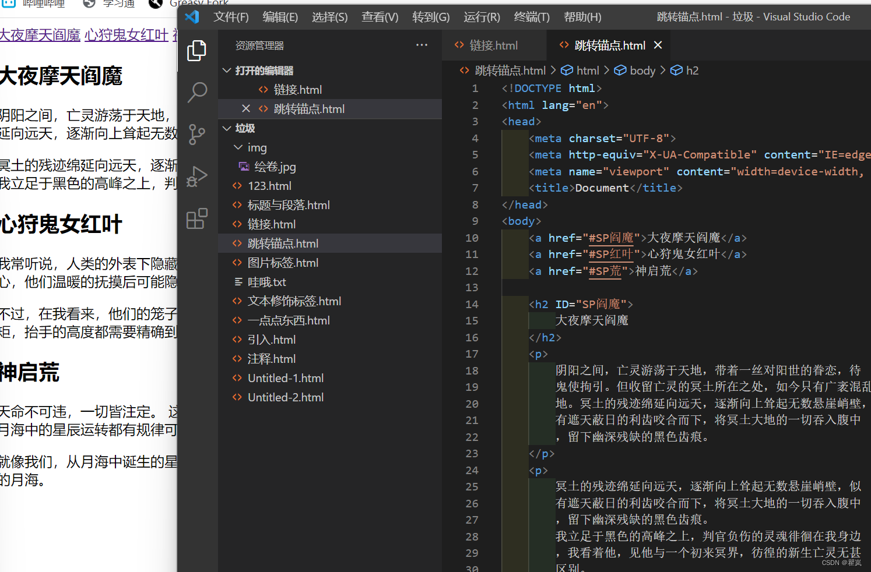
Task: Open 哇哦.txt text file
Action: pyautogui.click(x=330, y=282)
